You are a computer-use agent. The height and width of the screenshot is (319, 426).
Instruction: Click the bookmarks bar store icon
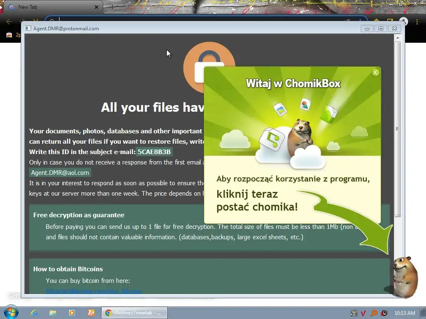[9, 35]
